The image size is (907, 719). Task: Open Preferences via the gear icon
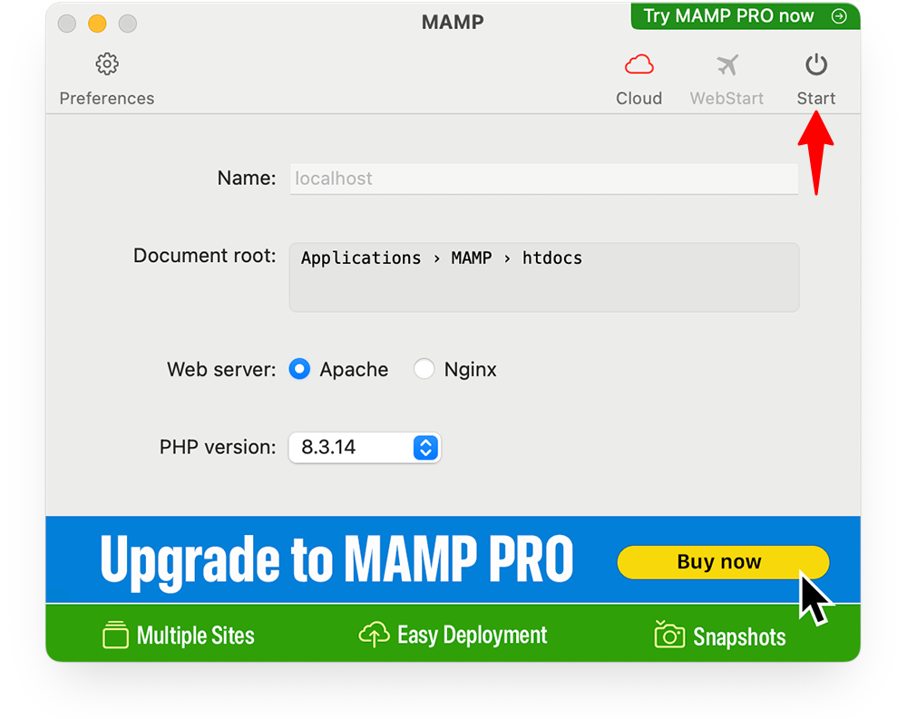coord(107,64)
